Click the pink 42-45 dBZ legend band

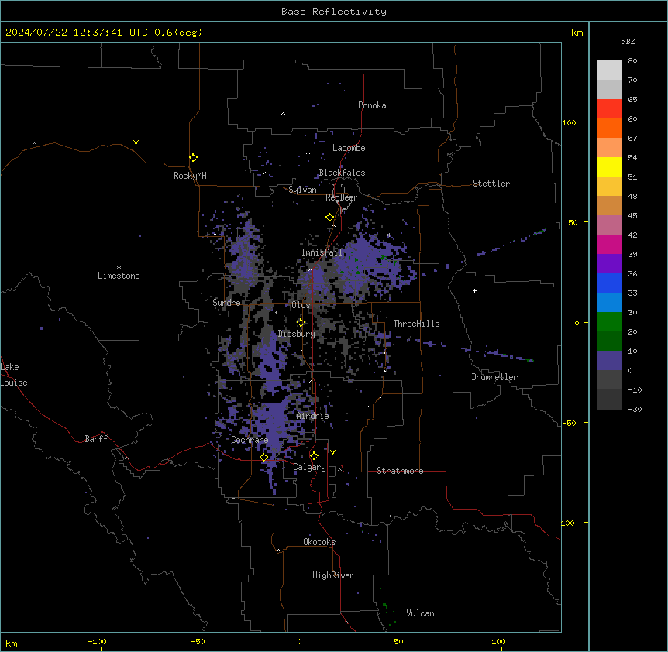tap(609, 225)
